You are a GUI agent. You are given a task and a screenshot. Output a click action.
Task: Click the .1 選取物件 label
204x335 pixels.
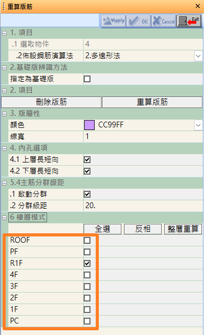pyautogui.click(x=30, y=44)
